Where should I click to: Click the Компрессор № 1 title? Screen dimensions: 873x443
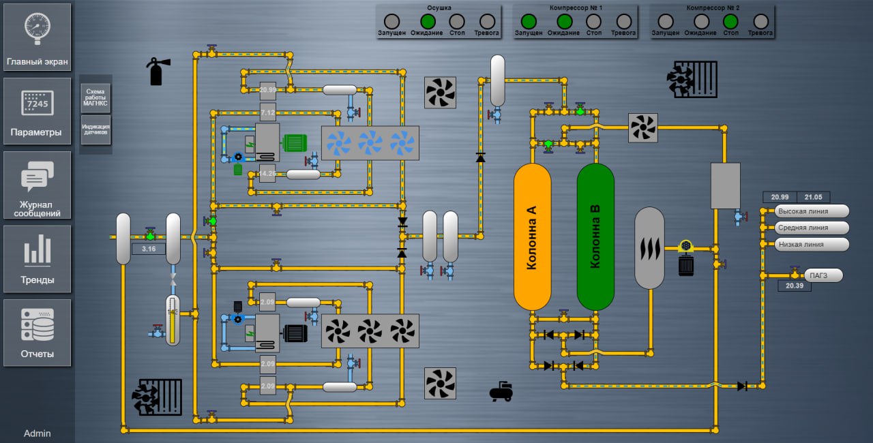tap(576, 7)
